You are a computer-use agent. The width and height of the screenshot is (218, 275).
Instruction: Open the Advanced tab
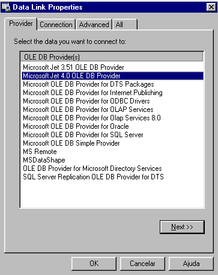tap(94, 25)
